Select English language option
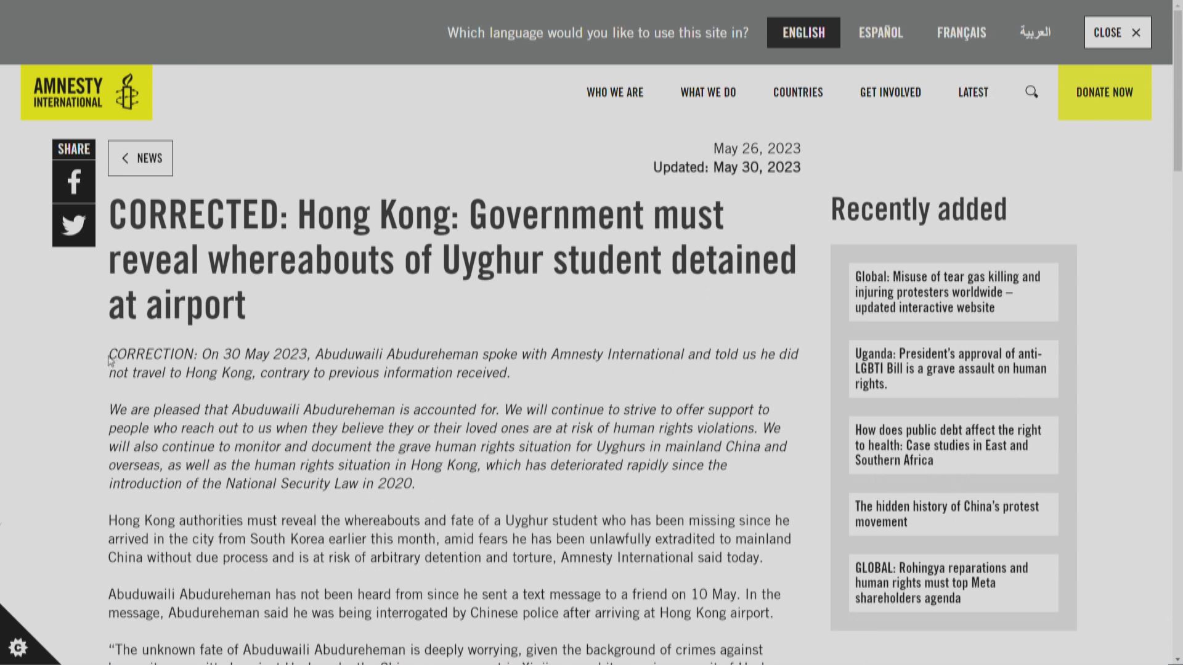This screenshot has width=1183, height=665. 803,33
